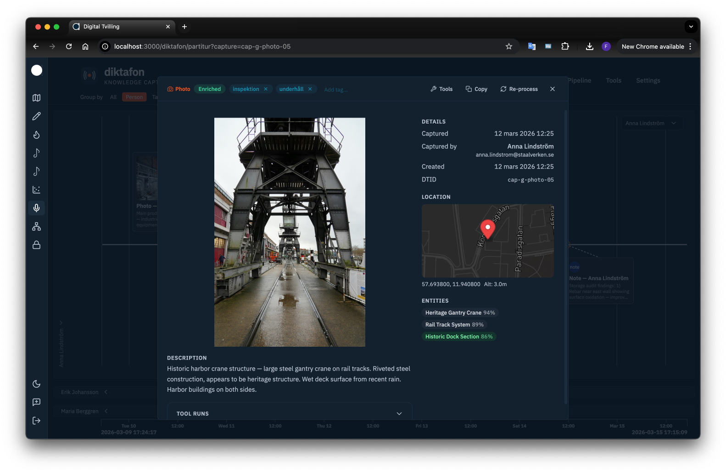726x473 pixels.
Task: Copy the capture details
Action: point(476,89)
